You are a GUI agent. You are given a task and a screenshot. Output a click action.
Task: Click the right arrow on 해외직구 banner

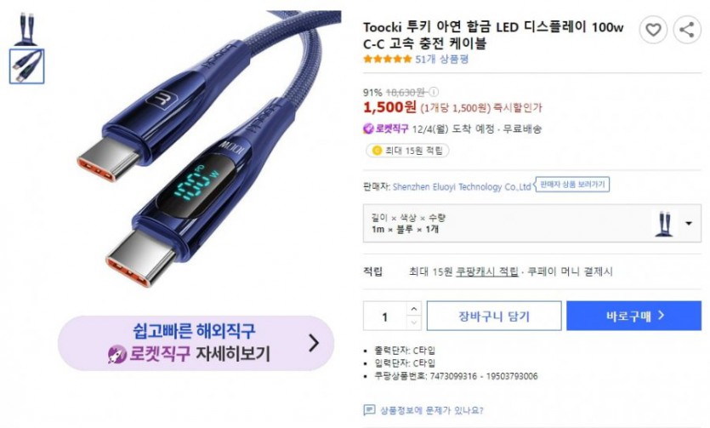(314, 343)
